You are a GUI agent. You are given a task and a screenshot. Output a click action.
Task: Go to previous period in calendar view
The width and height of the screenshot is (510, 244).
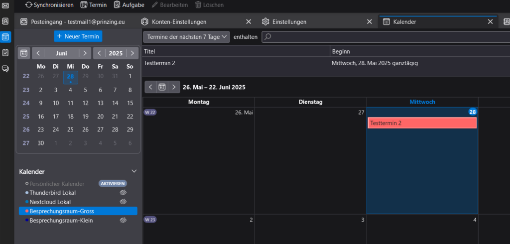[x=150, y=87]
